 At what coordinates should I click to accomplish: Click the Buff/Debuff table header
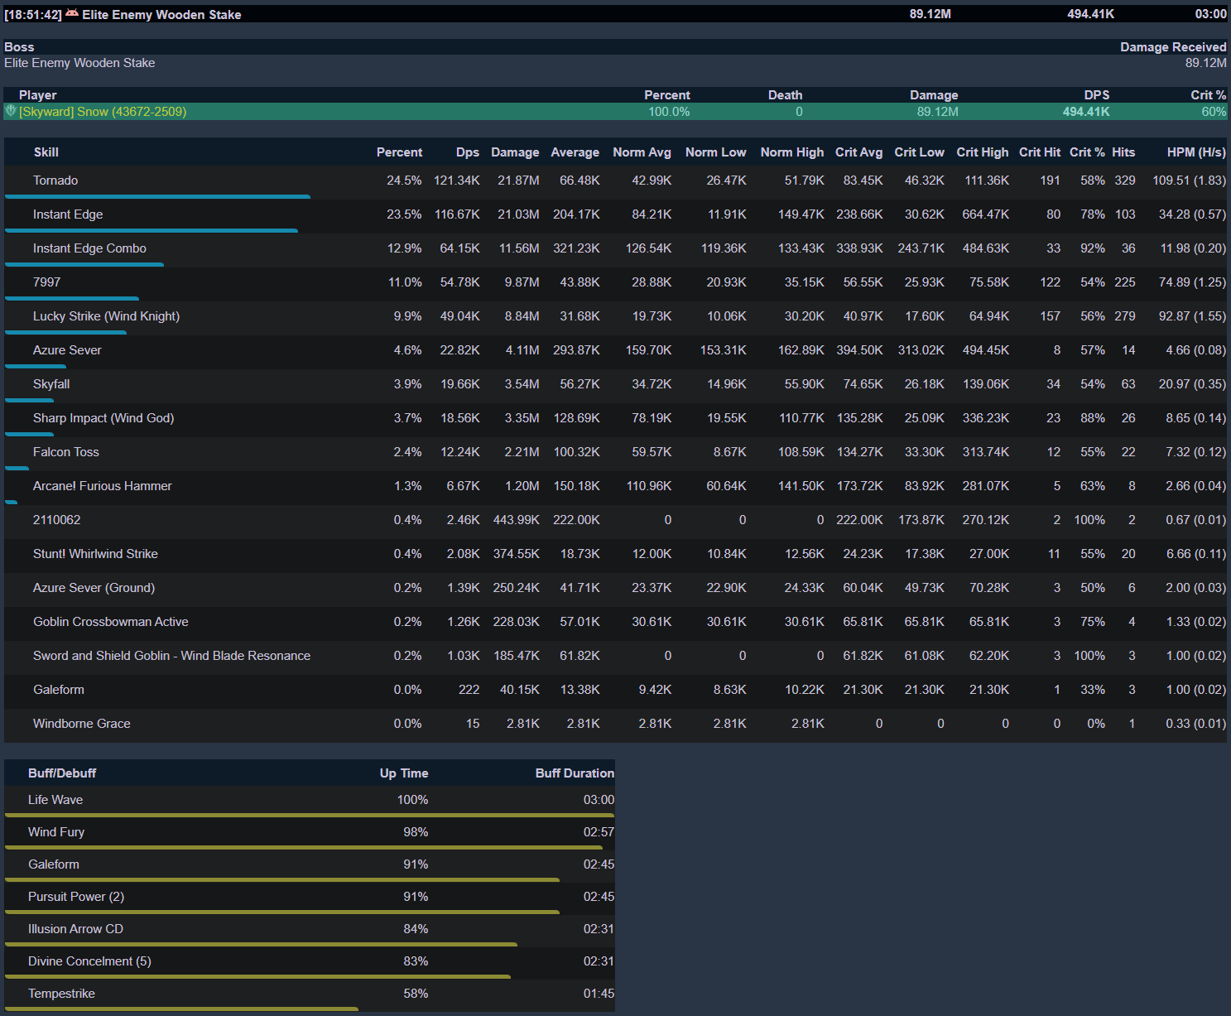tap(62, 773)
